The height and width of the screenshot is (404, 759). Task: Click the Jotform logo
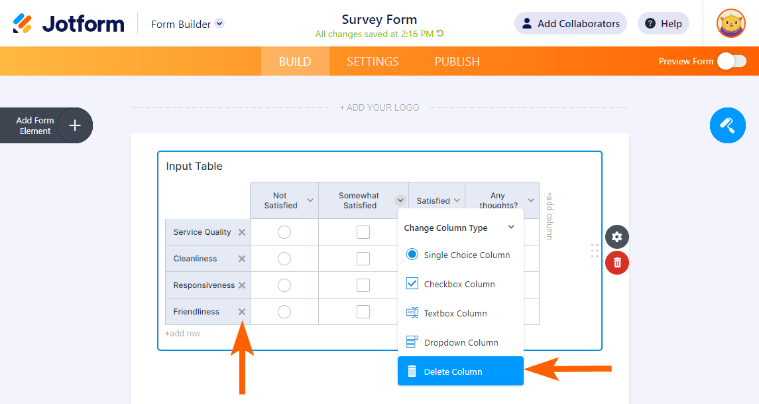click(69, 24)
